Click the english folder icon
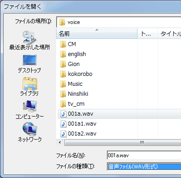 click(x=63, y=54)
